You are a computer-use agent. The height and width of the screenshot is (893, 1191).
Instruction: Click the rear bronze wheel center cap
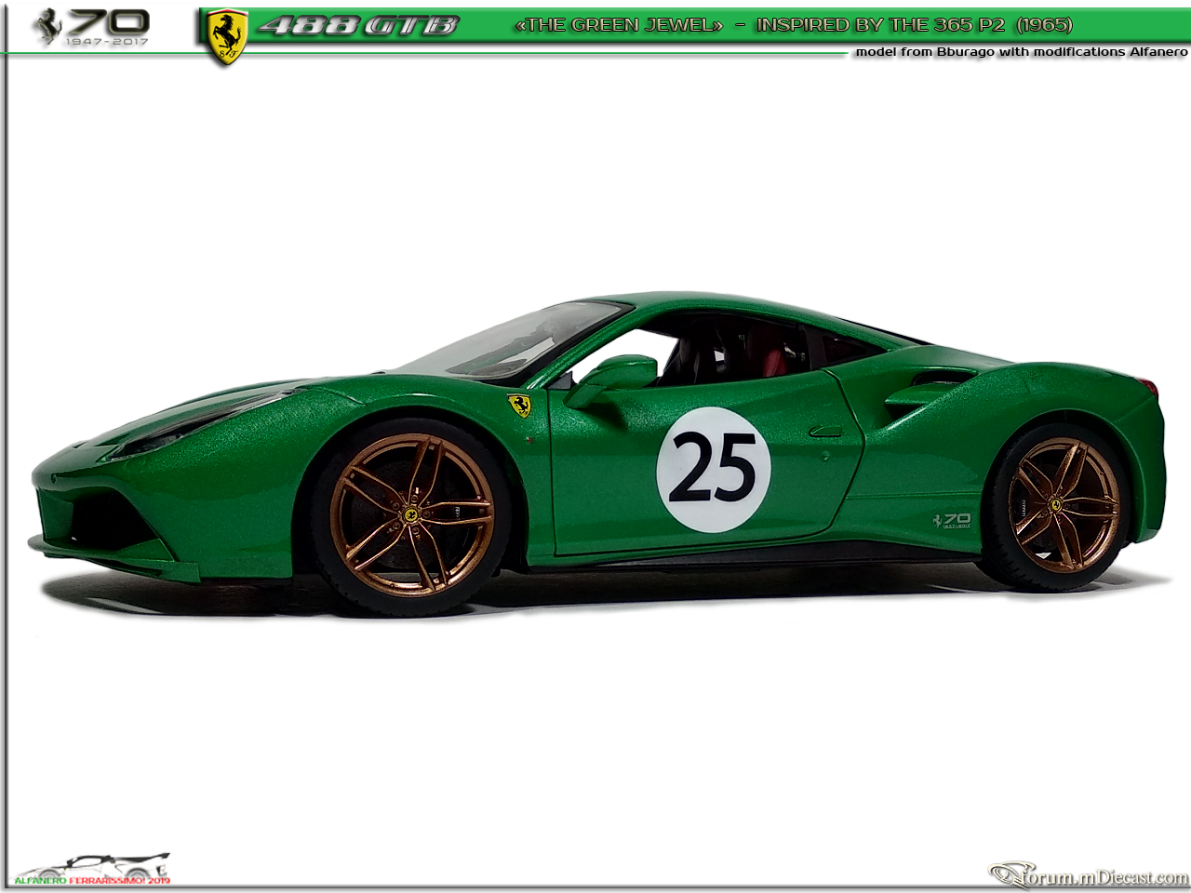(1058, 505)
